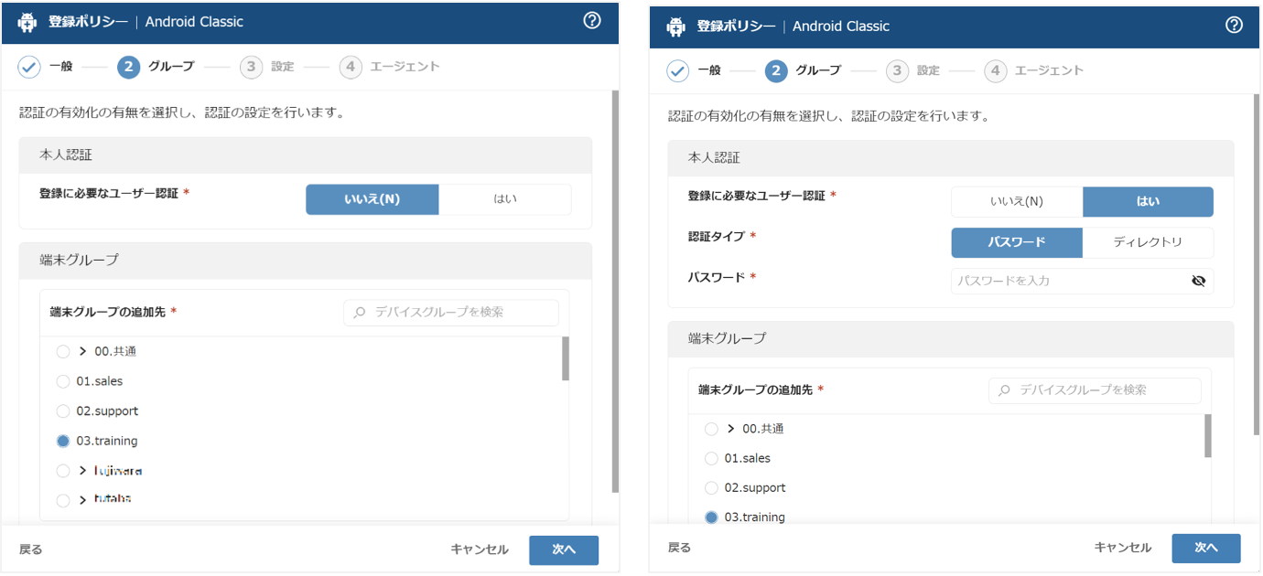
Task: Go to step 4 エージェント in right dialog
Action: [1034, 70]
